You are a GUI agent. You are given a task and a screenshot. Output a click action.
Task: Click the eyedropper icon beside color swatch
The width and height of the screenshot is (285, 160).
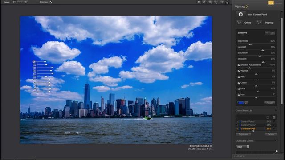(246, 103)
